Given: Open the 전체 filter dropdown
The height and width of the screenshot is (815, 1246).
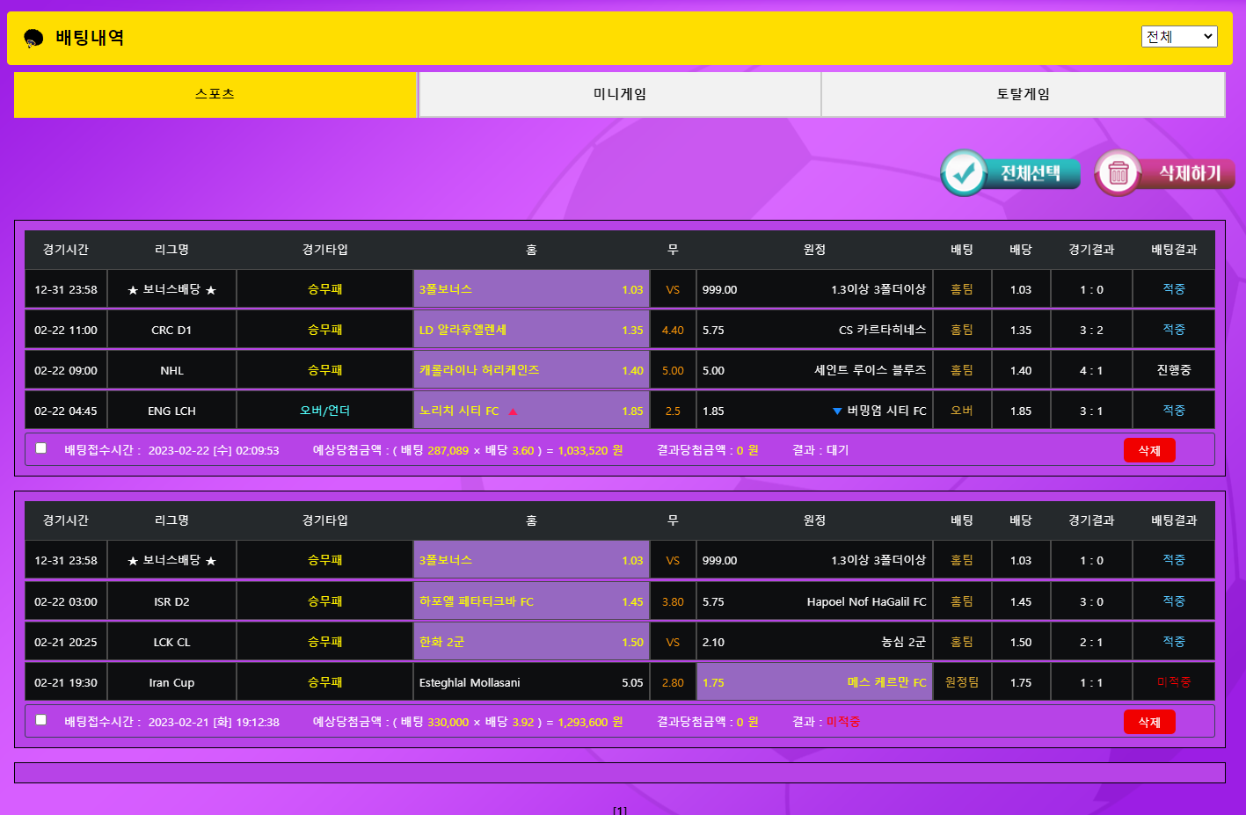Looking at the screenshot, I should coord(1178,36).
